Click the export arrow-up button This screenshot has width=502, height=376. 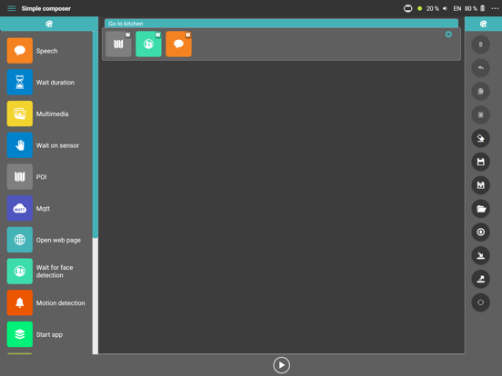[480, 279]
